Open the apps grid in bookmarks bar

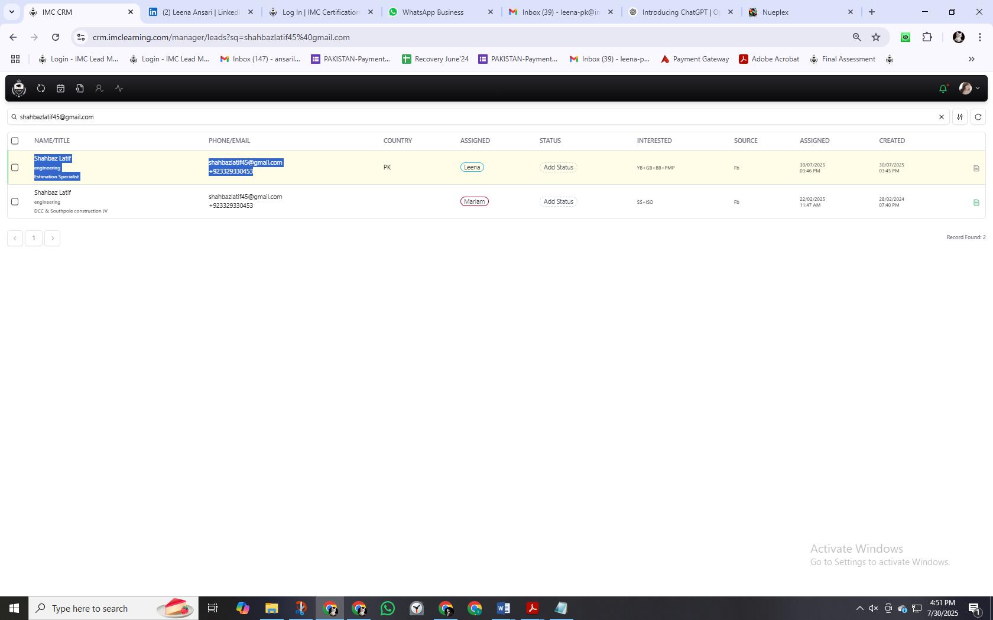pyautogui.click(x=15, y=59)
